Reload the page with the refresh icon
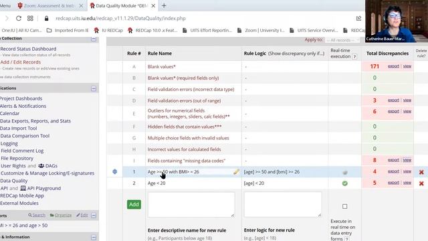 coord(19,18)
